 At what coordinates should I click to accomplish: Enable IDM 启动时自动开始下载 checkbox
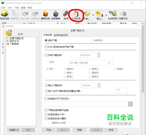46,47
